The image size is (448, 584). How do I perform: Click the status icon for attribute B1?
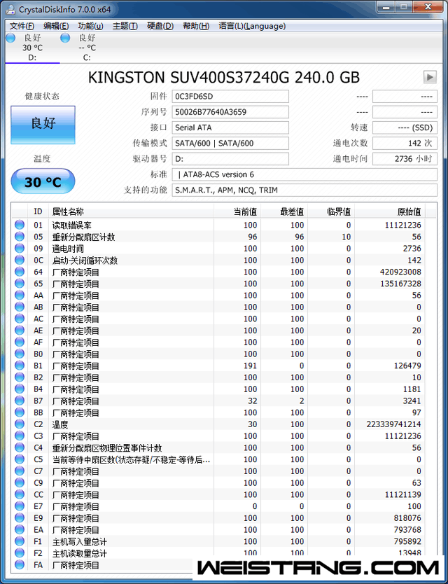(20, 366)
